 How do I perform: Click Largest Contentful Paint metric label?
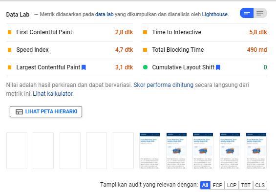tap(48, 67)
